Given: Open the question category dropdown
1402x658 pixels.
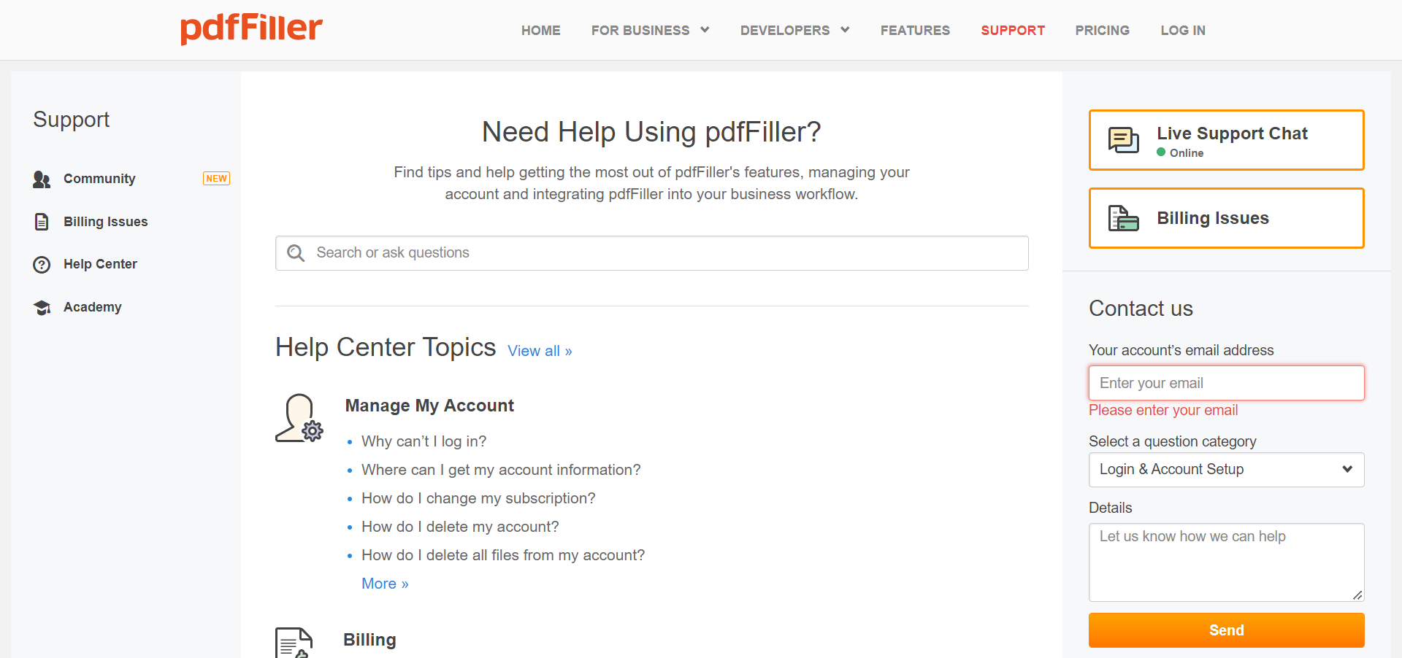Looking at the screenshot, I should click(x=1226, y=470).
